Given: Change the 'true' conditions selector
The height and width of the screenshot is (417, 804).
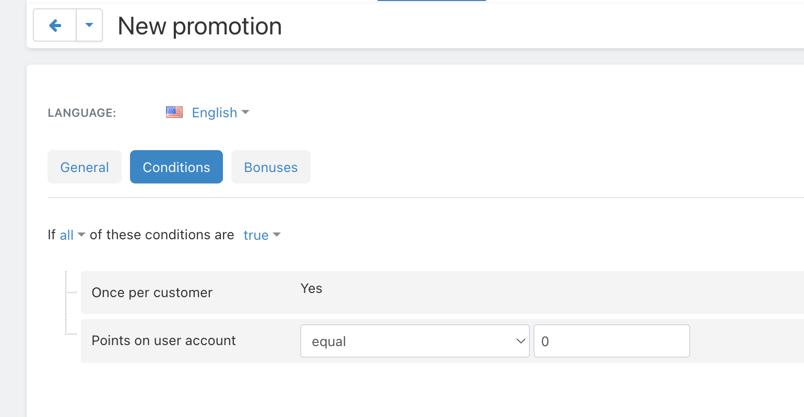Looking at the screenshot, I should click(262, 235).
